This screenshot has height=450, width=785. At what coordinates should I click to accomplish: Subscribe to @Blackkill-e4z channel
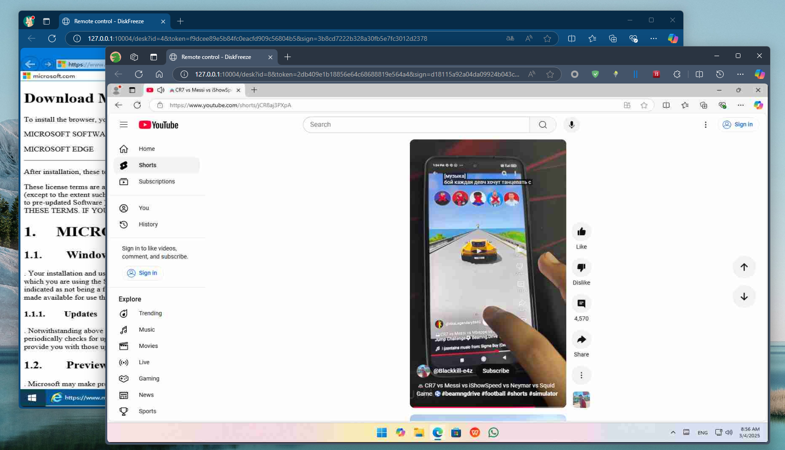496,371
